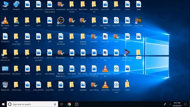Open the 'soft' folder
190x107 pixels.
pyautogui.click(x=50, y=38)
